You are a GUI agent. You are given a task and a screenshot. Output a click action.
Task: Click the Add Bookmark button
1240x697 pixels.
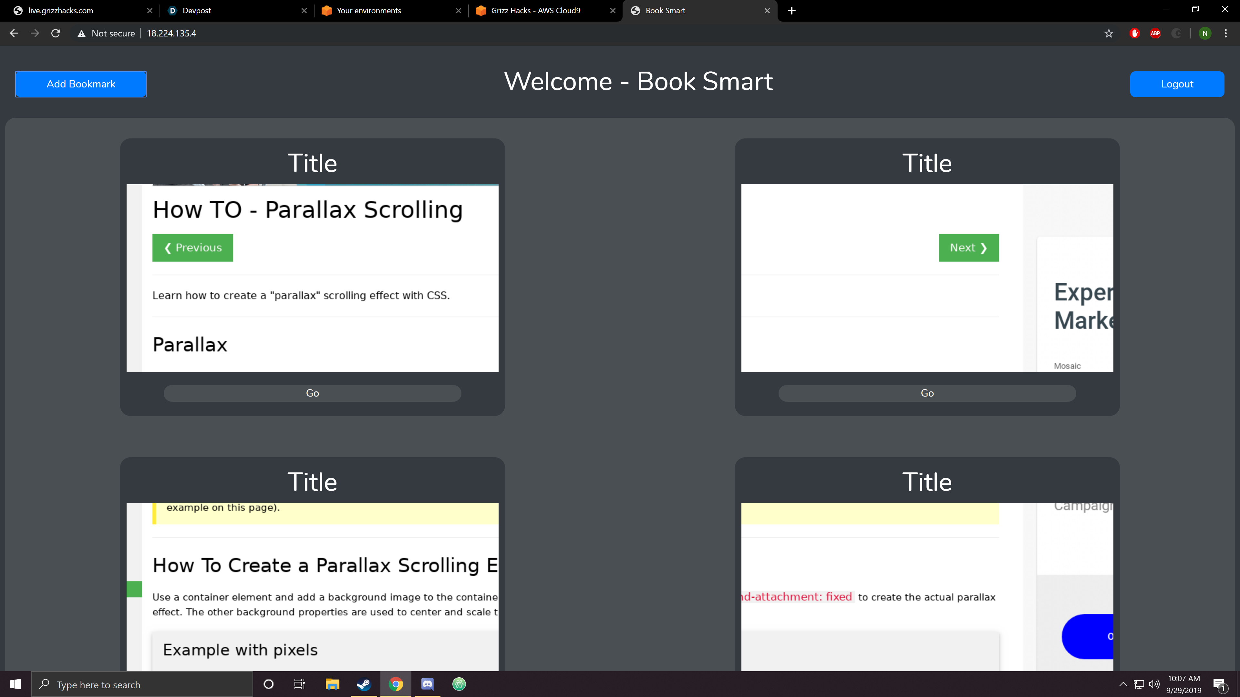click(x=81, y=84)
